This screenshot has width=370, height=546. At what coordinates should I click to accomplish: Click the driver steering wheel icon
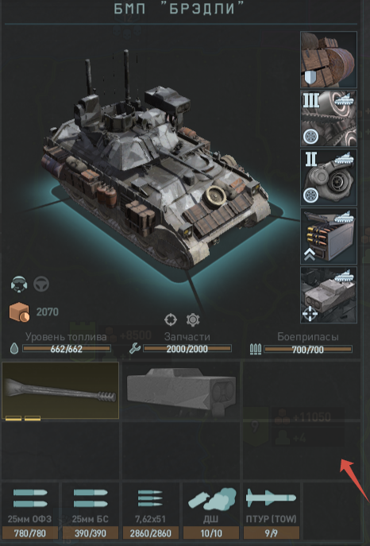click(41, 285)
